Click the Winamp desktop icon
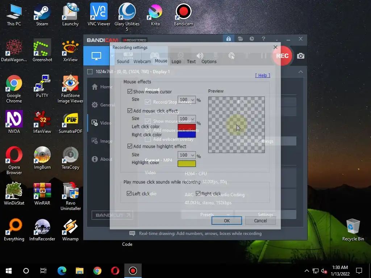 [70, 230]
